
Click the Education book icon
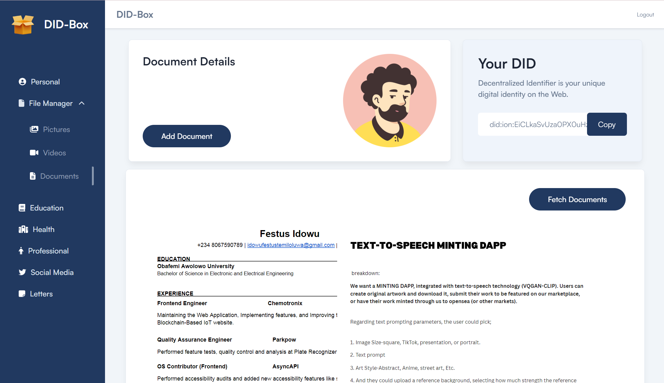(x=22, y=208)
